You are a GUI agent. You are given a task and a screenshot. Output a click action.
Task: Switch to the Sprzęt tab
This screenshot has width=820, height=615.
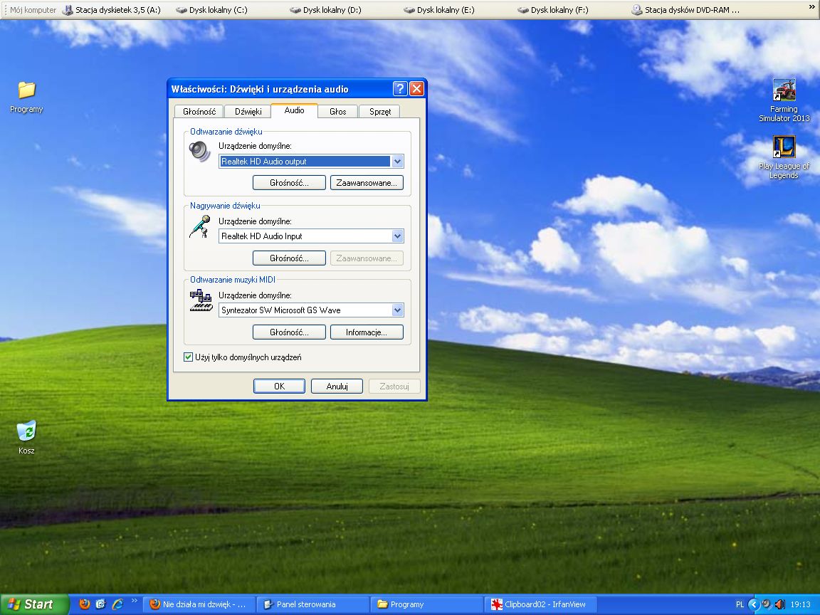point(379,111)
